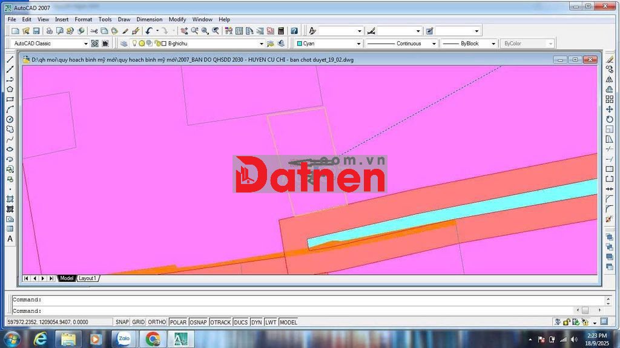Image resolution: width=620 pixels, height=348 pixels.
Task: Click the Save icon in toolbar
Action: (36, 31)
